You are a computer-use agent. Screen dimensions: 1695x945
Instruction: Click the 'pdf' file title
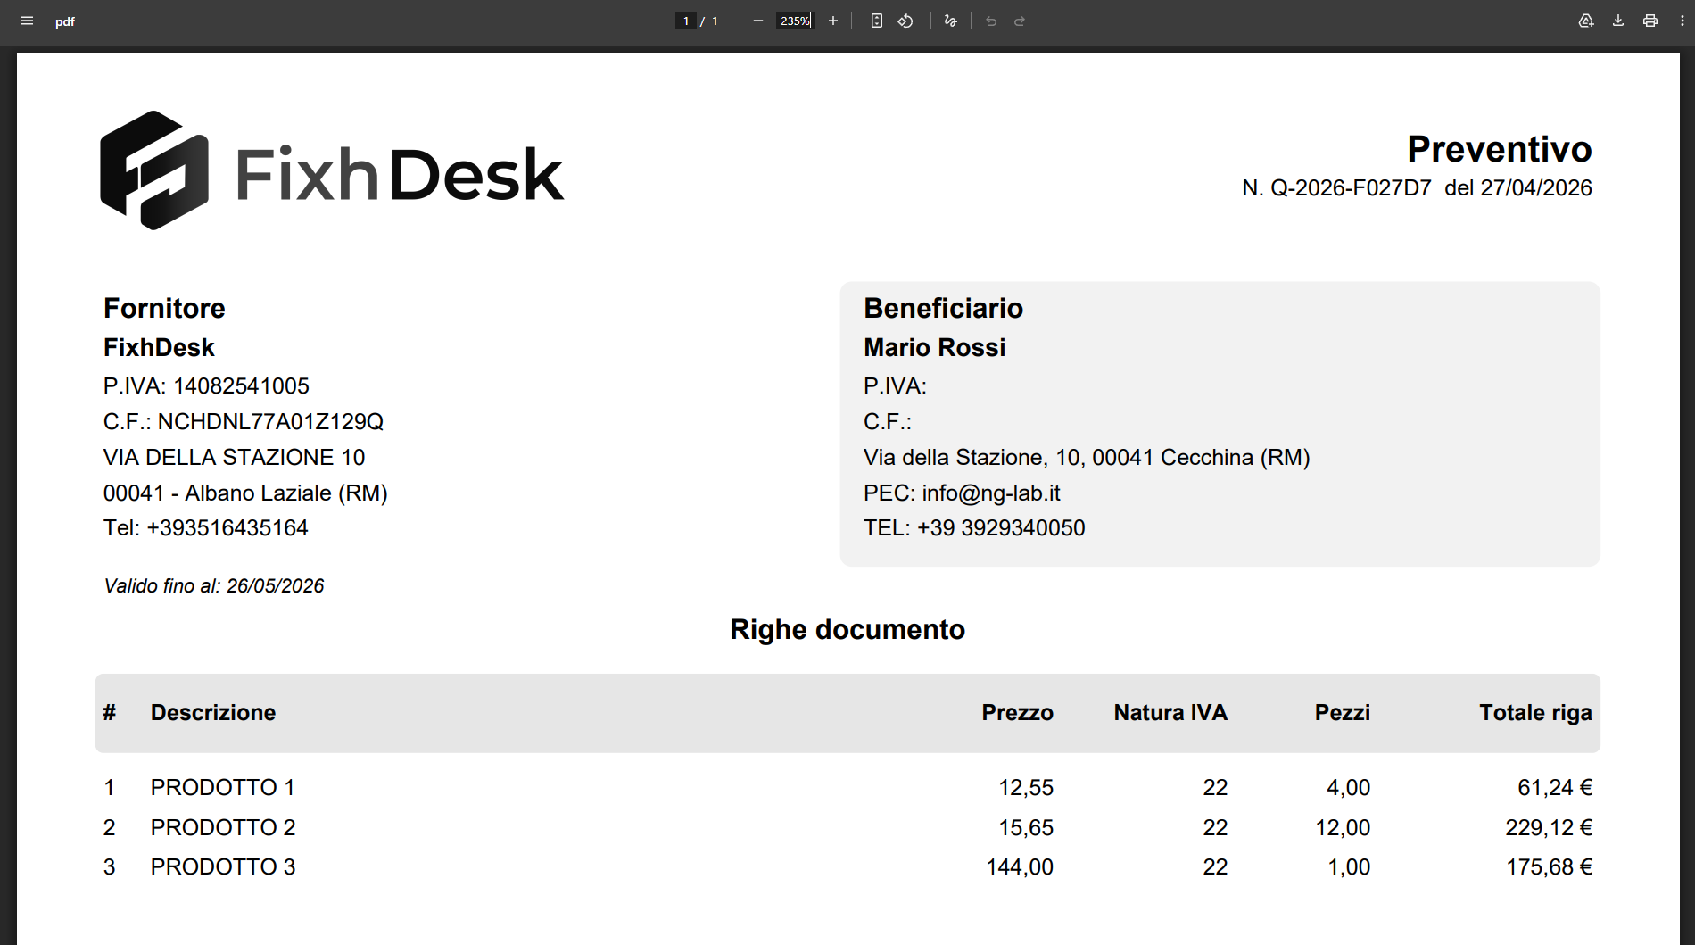pos(65,21)
